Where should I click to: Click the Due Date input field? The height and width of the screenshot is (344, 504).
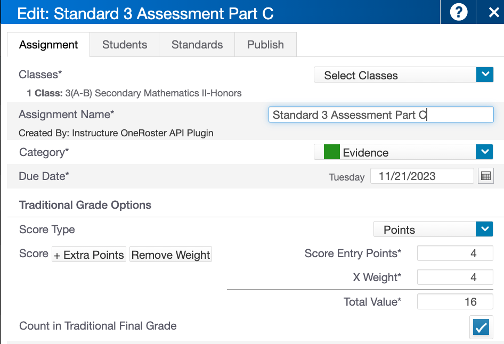(422, 176)
